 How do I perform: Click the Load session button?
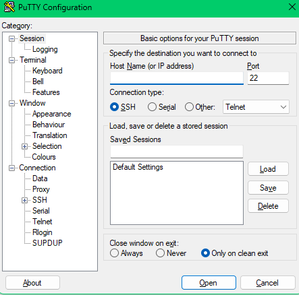(268, 169)
